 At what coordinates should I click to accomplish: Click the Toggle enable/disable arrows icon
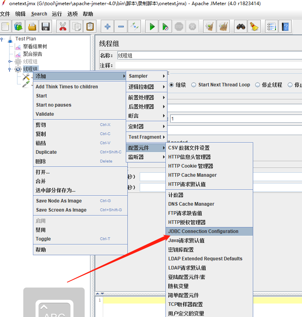(135, 27)
